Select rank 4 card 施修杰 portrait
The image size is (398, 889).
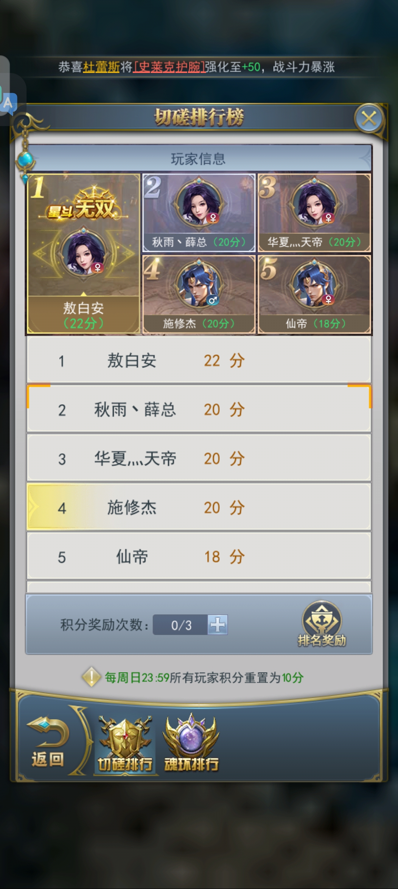click(x=199, y=294)
